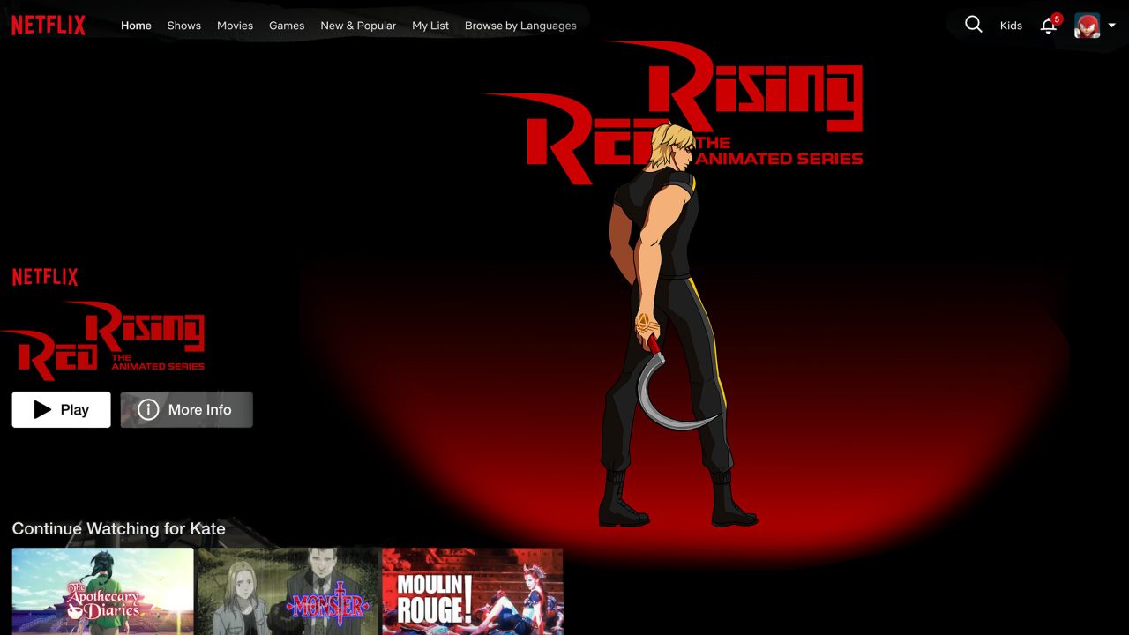
Task: Open the Movies menu item
Action: 235,26
